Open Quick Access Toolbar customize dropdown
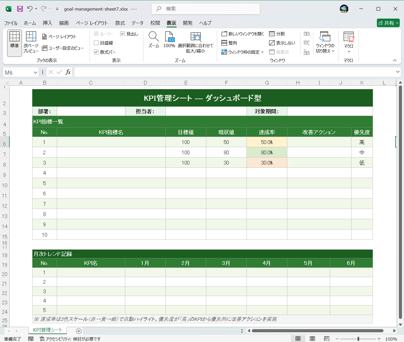 (x=57, y=9)
